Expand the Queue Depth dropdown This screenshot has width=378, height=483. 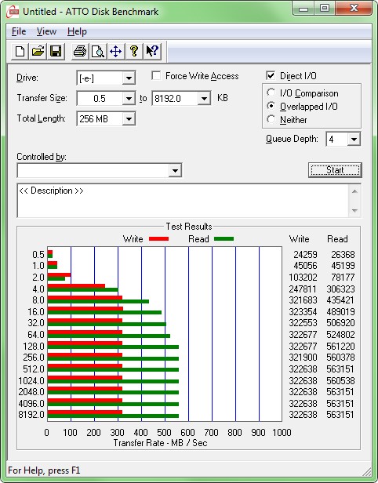[x=354, y=140]
